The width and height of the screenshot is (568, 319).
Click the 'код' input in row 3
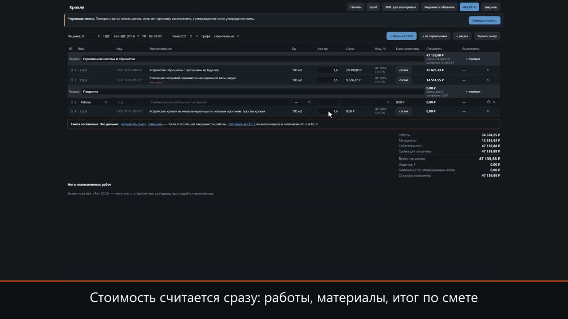coord(127,102)
